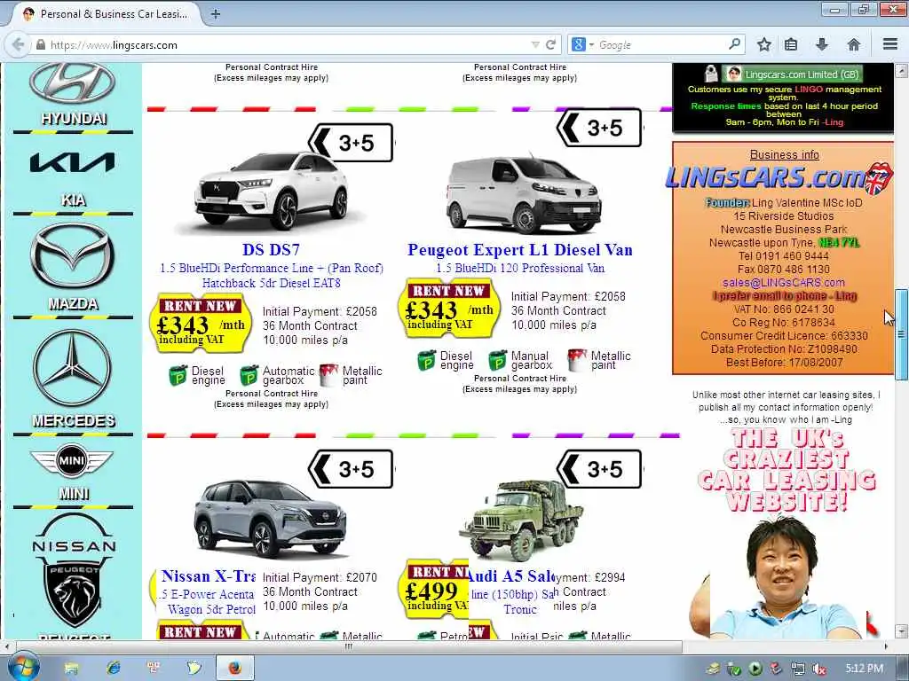This screenshot has height=681, width=909.
Task: Click the Peugeot Expert metallic paint icon
Action: click(x=577, y=360)
